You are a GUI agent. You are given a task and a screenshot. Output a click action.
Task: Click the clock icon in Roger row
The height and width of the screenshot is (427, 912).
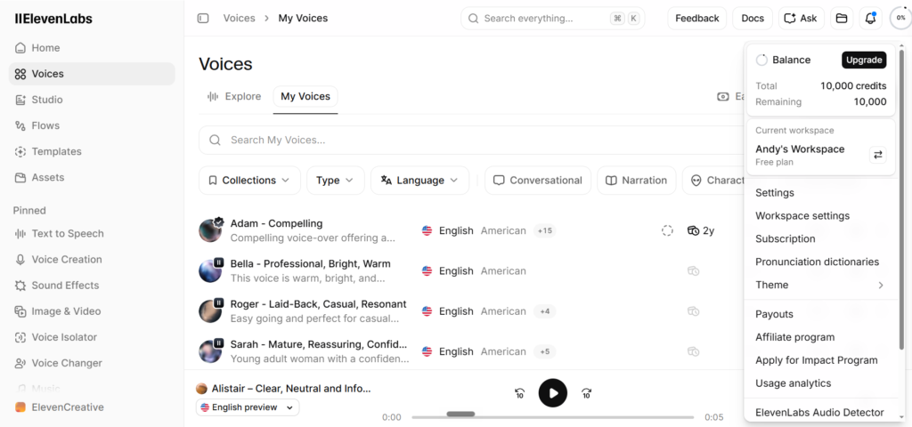click(693, 311)
